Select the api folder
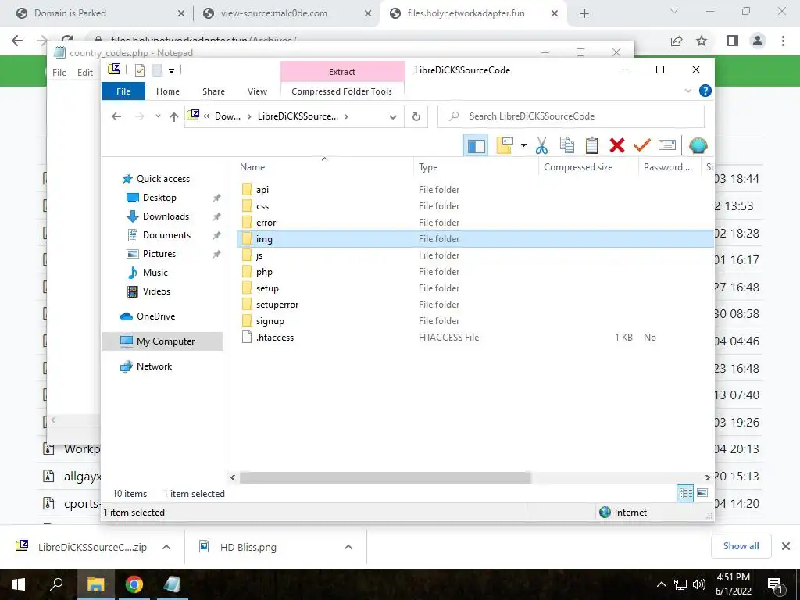This screenshot has height=600, width=800. 262,190
